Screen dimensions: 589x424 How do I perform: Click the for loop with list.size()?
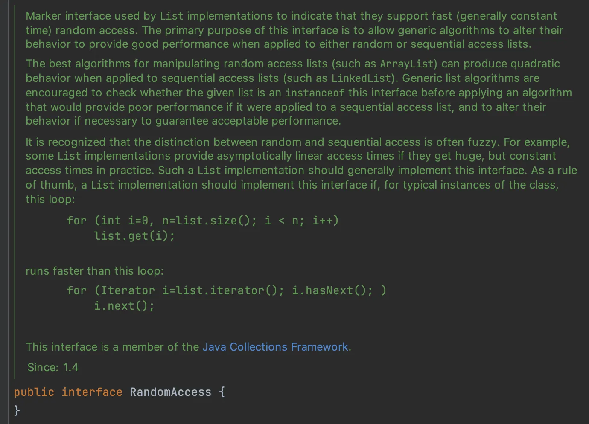[202, 221]
